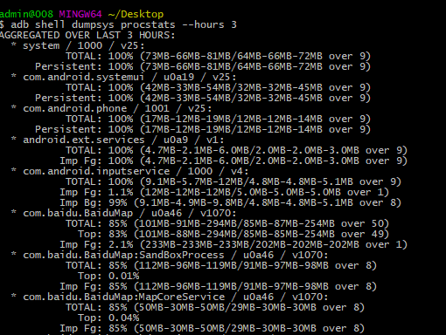Click the Persistent line under system / 1000
The image size is (446, 335).
click(203, 66)
